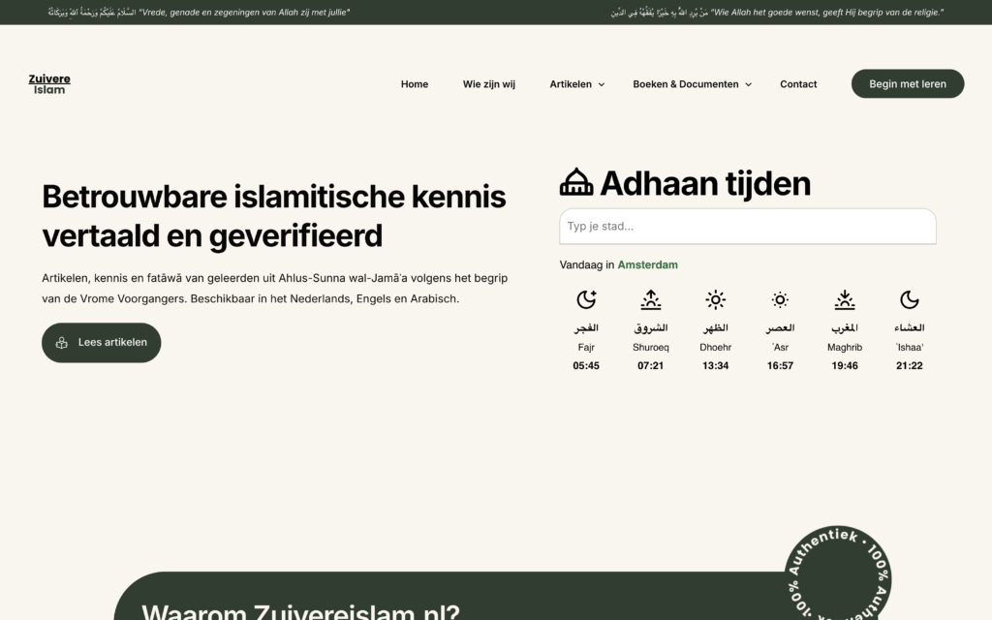Click the Arabic label الفجر
The image size is (992, 620).
[586, 327]
